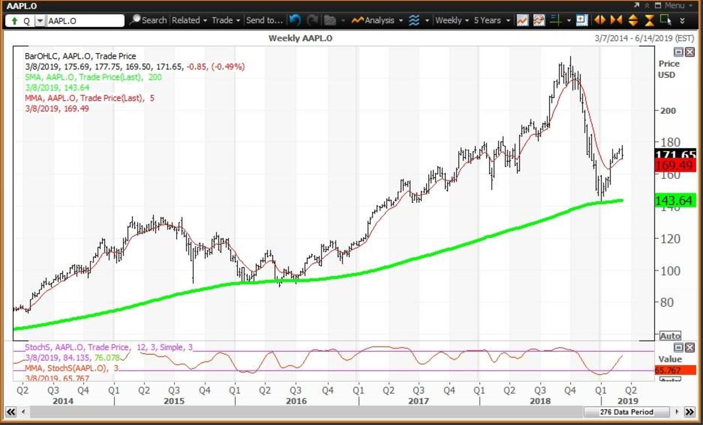Image resolution: width=703 pixels, height=425 pixels.
Task: Click the blue Undo arrow icon
Action: point(295,20)
